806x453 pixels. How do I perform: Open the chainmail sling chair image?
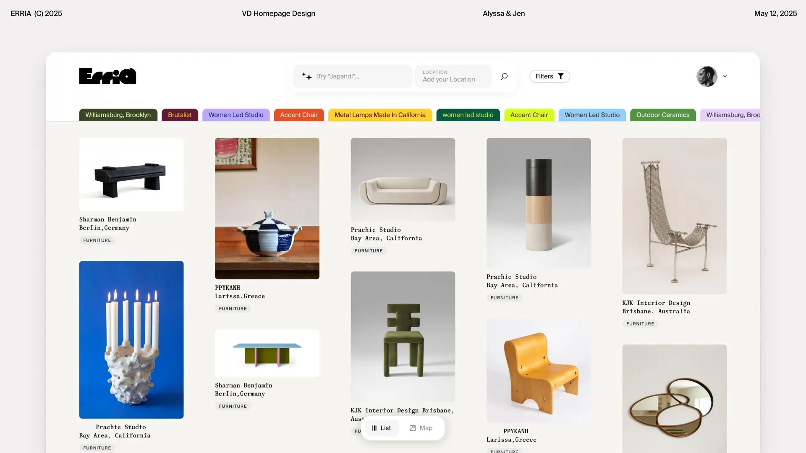click(674, 216)
